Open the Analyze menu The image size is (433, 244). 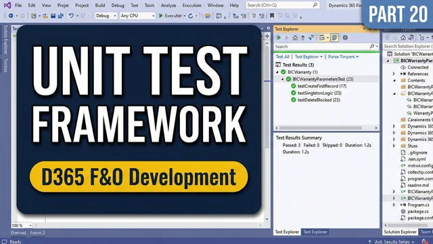point(168,5)
